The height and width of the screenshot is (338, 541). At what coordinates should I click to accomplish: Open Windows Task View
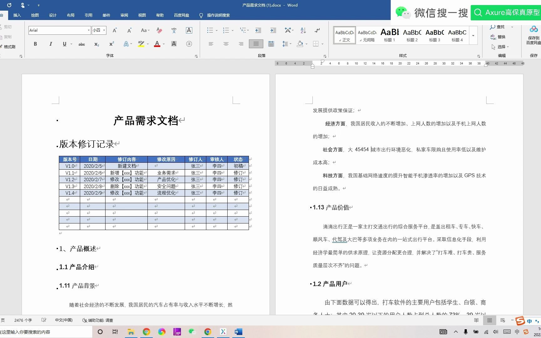pos(115,332)
